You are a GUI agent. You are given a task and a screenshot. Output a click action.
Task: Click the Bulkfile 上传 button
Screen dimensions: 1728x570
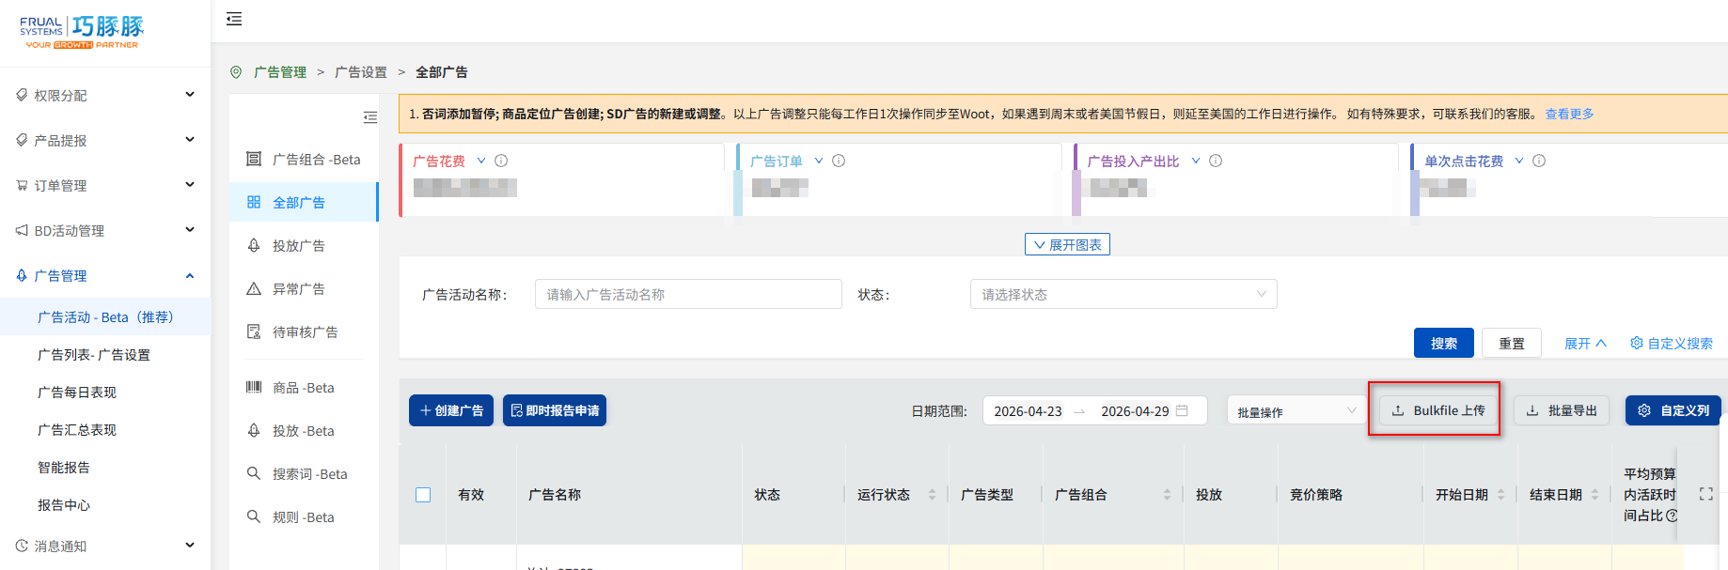coord(1437,410)
